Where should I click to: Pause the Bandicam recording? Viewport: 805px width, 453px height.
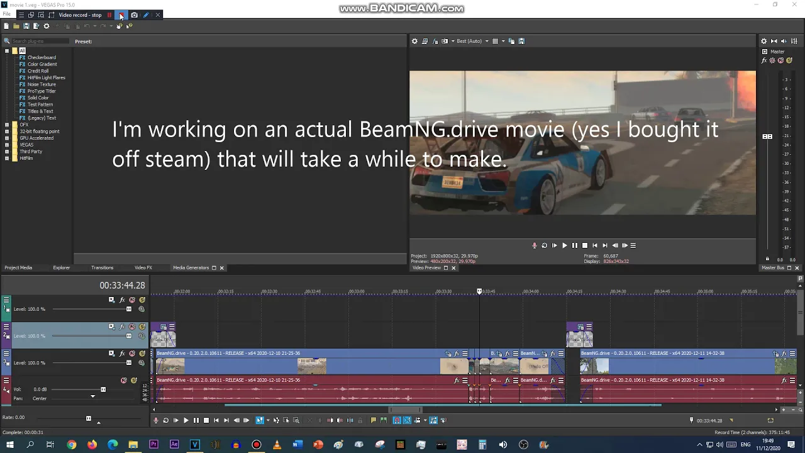click(x=109, y=15)
